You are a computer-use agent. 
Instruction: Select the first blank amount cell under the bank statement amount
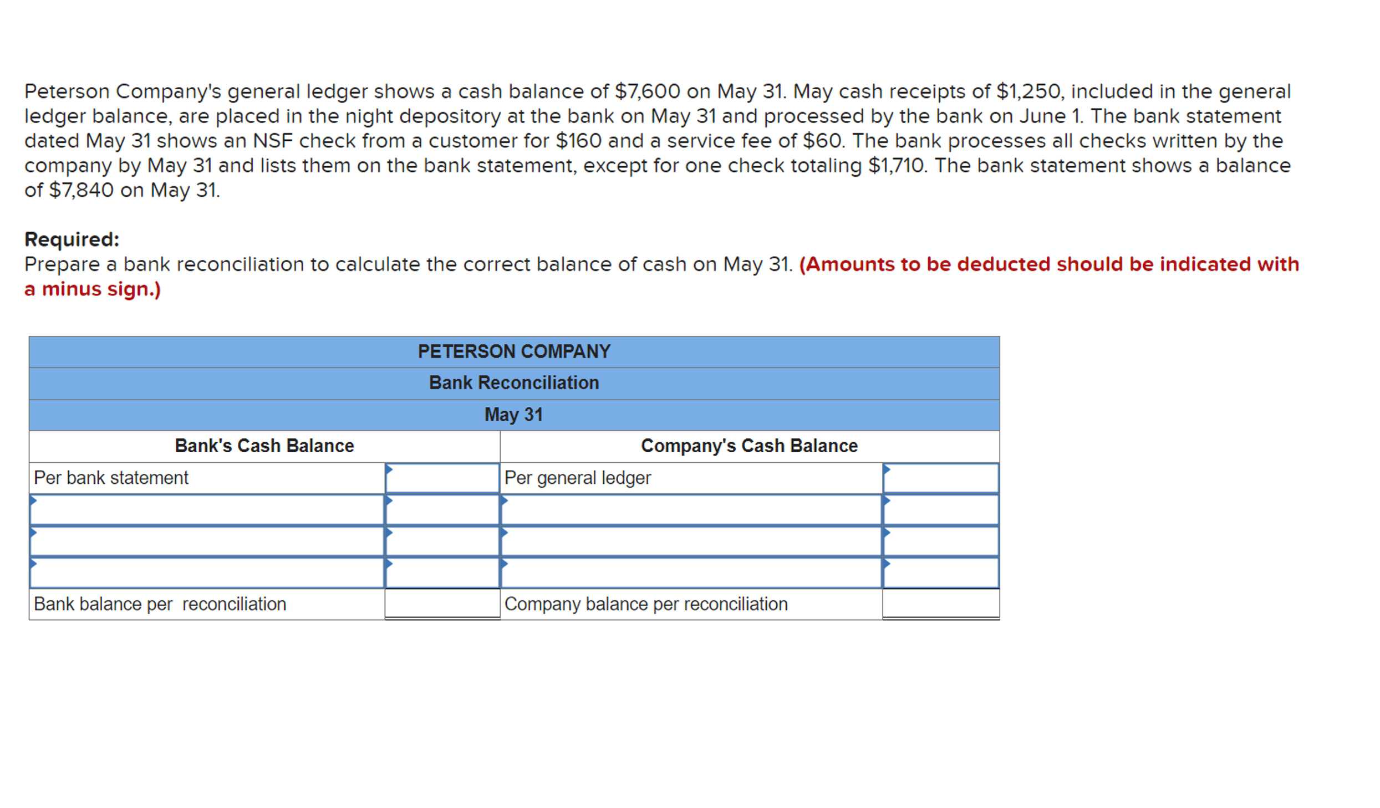pos(442,509)
